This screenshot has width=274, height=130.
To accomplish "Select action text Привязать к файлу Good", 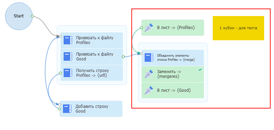I will 95,57.
